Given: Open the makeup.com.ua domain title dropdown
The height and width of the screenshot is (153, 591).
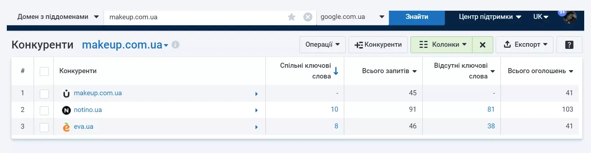Looking at the screenshot, I should [166, 45].
